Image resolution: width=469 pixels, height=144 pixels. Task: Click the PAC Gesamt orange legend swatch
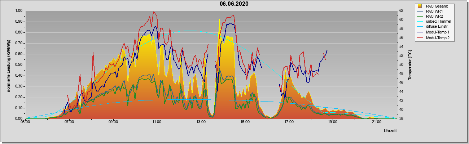coord(420,6)
